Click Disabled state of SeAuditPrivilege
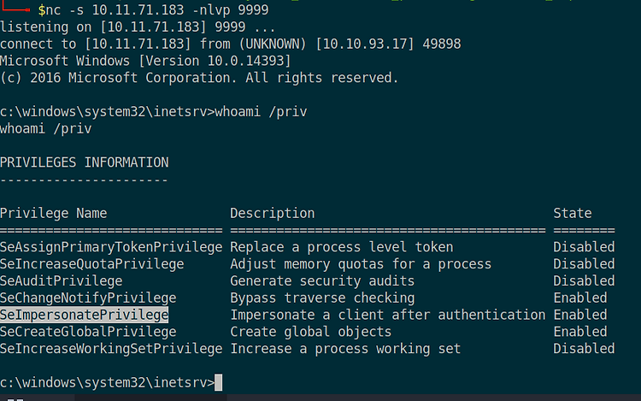Image resolution: width=641 pixels, height=401 pixels. pyautogui.click(x=584, y=280)
